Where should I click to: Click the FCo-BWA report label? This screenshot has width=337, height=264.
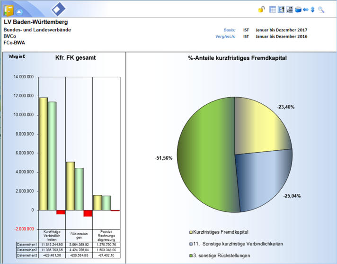[x=14, y=43]
